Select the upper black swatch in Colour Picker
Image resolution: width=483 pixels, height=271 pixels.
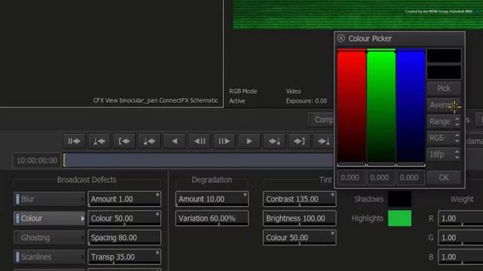pyautogui.click(x=444, y=56)
